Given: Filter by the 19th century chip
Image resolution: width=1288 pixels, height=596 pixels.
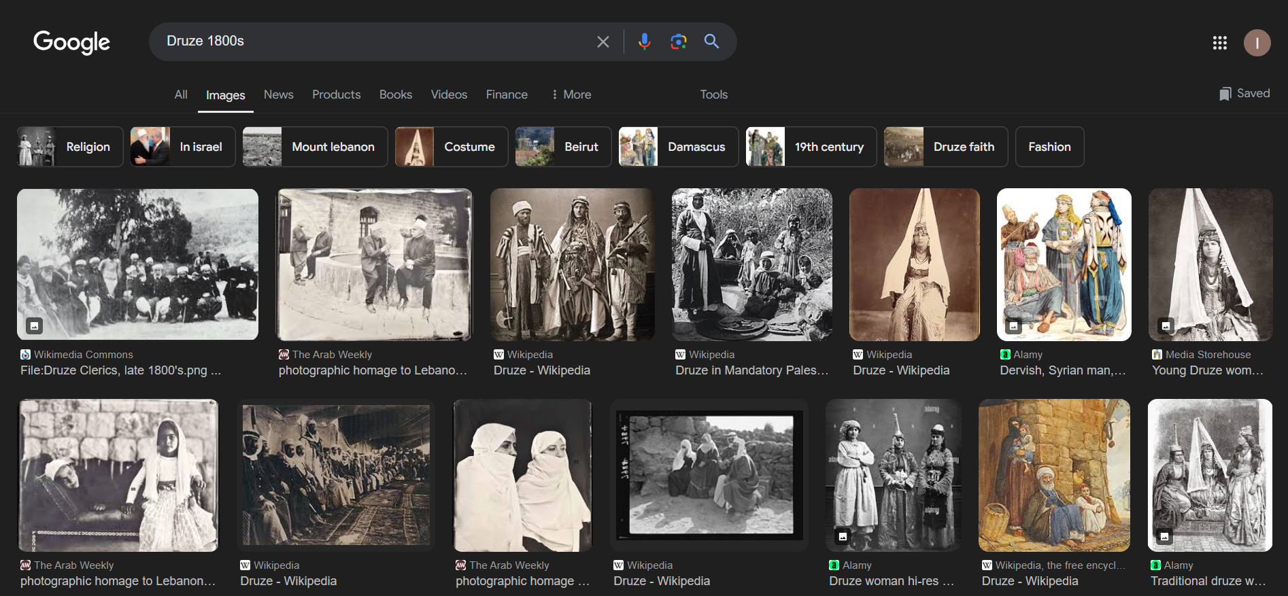Looking at the screenshot, I should (811, 147).
